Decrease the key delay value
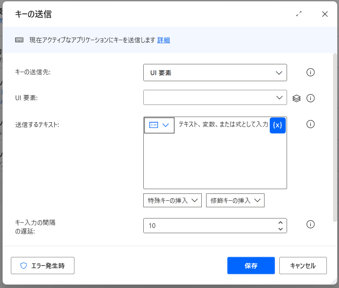 tap(280, 229)
